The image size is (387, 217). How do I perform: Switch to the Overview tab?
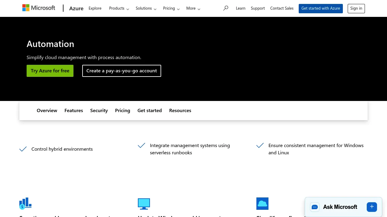click(47, 111)
